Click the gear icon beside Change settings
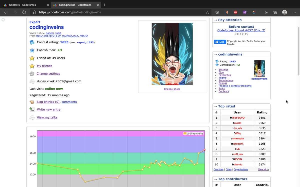 tap(32, 74)
